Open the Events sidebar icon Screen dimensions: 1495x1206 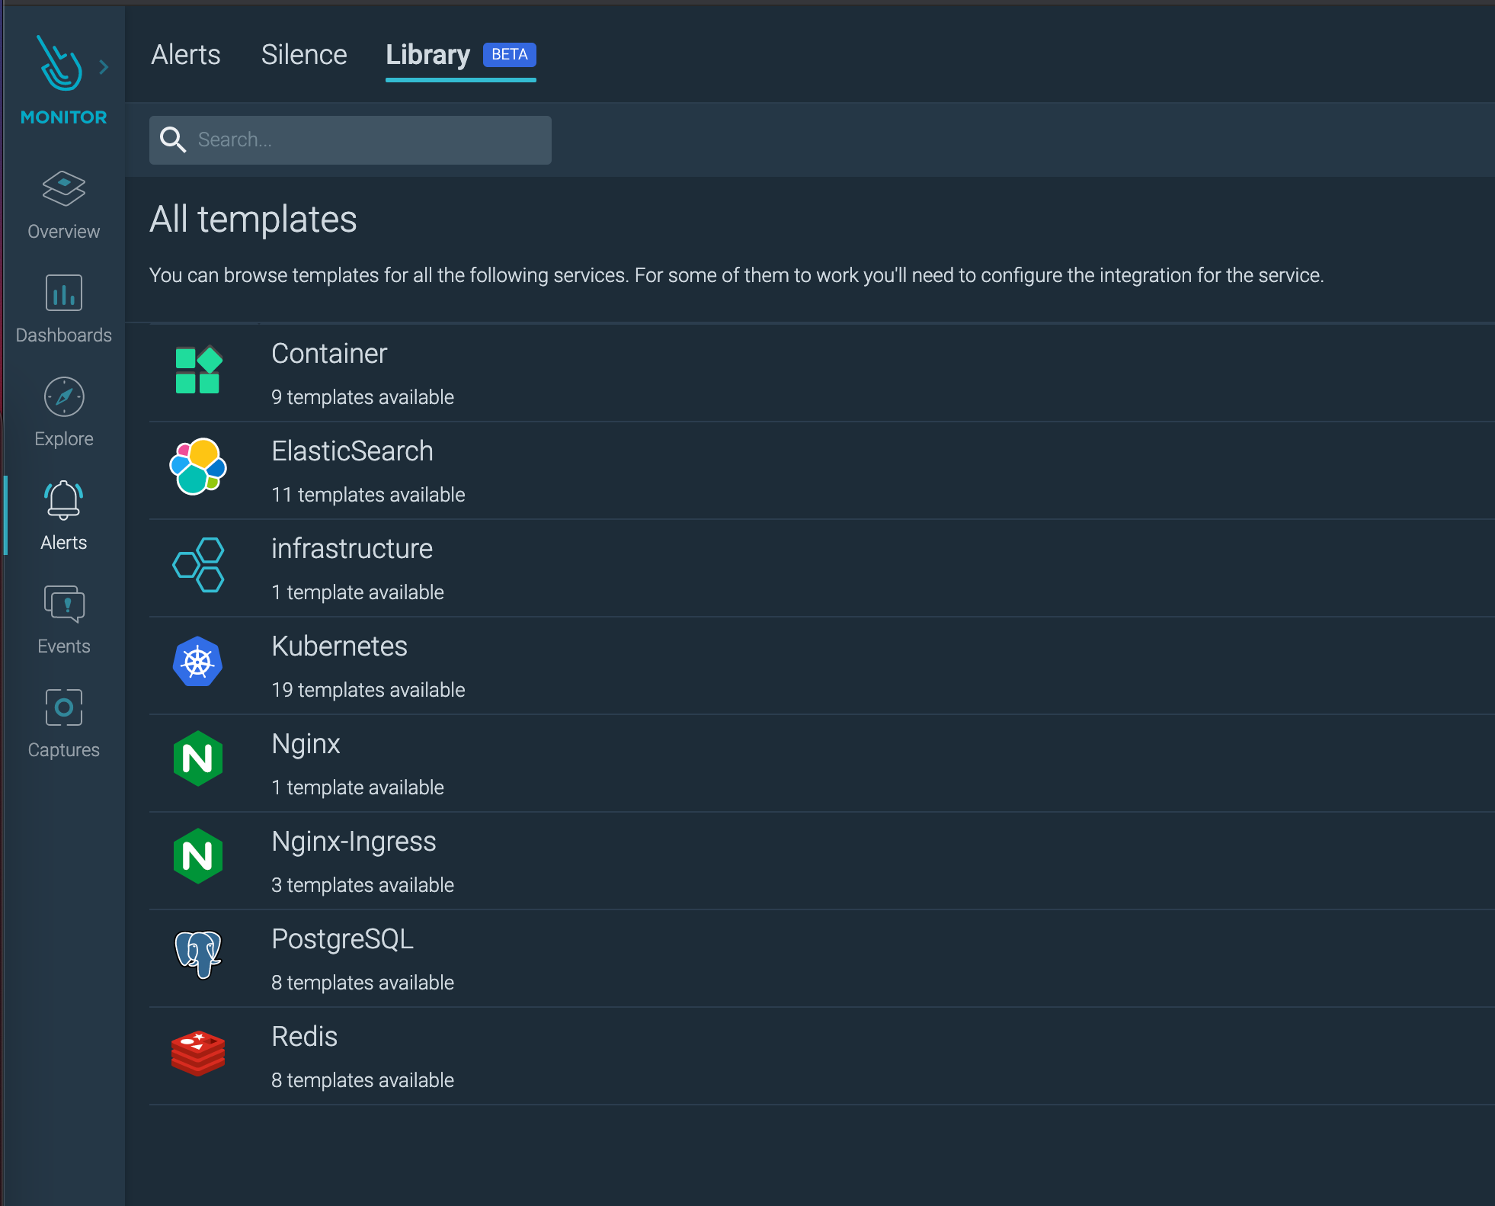(63, 605)
